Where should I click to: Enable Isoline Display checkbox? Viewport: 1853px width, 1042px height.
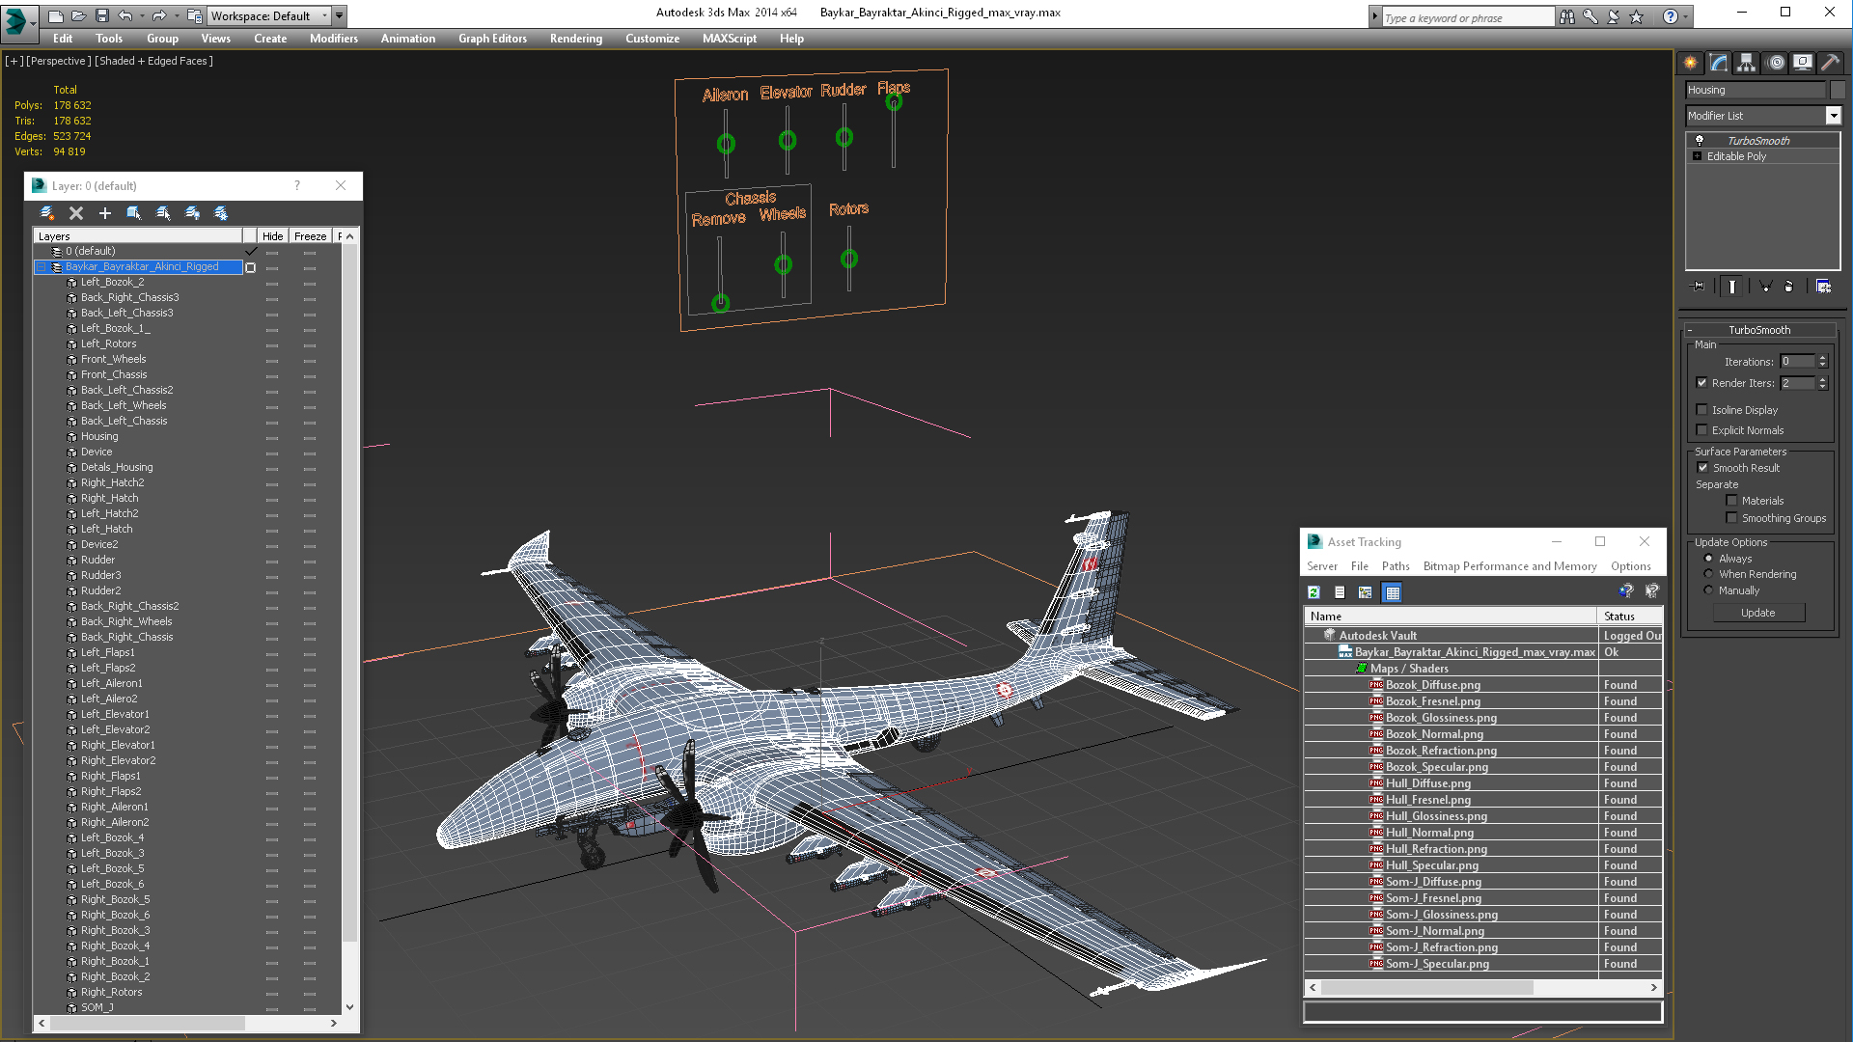[x=1702, y=410]
